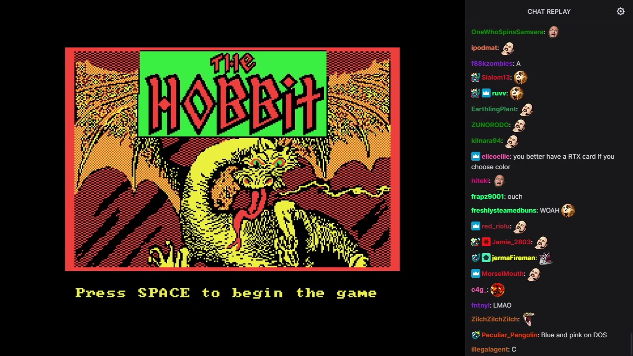Click the emote in kilnara94's message
633x356 pixels.
point(512,141)
